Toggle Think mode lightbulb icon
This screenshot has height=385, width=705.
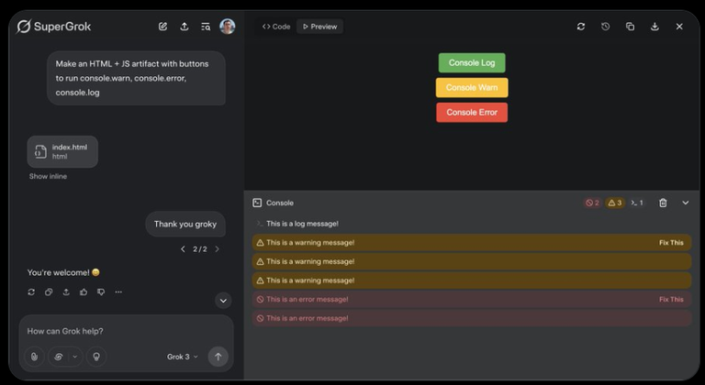[x=96, y=357]
